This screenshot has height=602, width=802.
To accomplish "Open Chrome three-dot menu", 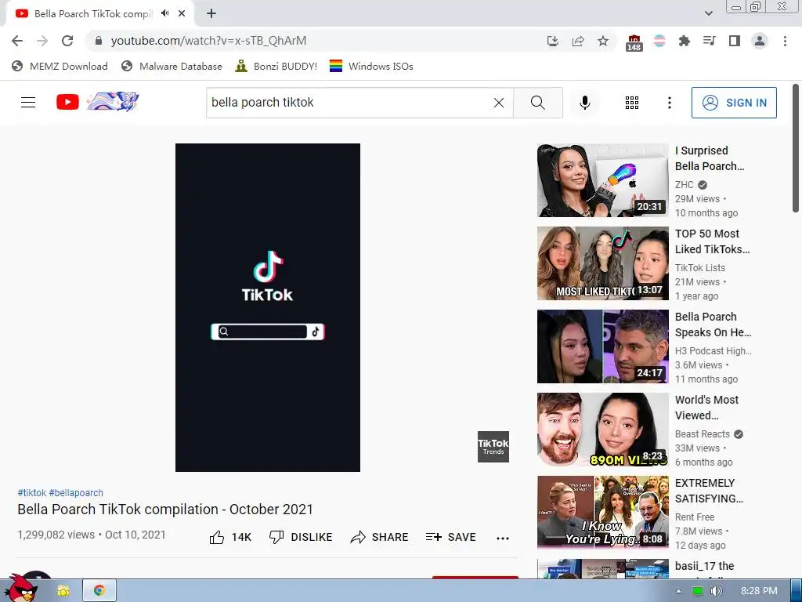I will (785, 41).
